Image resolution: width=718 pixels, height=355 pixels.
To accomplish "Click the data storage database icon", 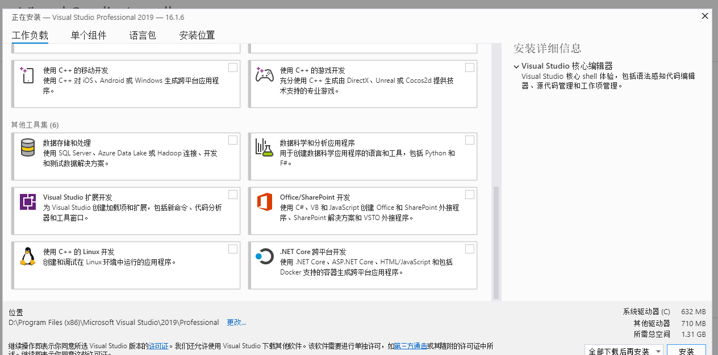I will (27, 147).
